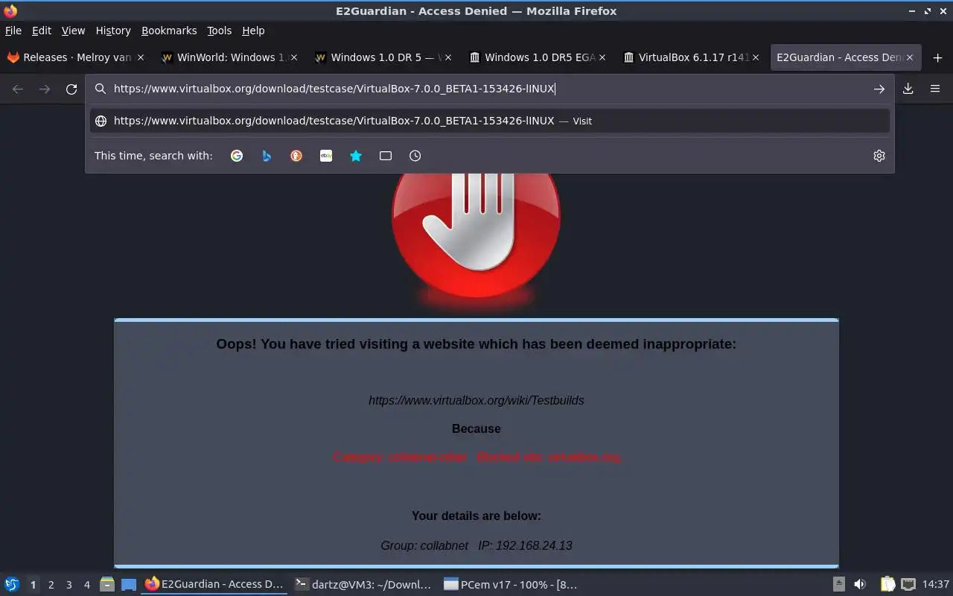This screenshot has width=953, height=596.
Task: Click 'Group: collabnet IP: 192.168.24.13' text
Action: tap(476, 545)
